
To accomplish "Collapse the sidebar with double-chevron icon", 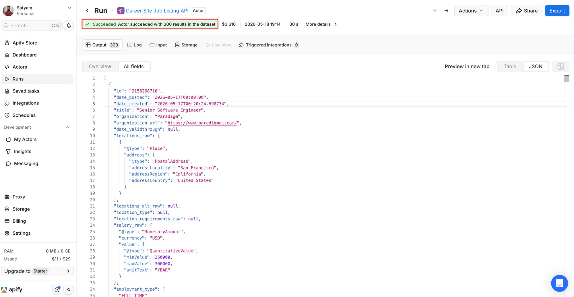I will pyautogui.click(x=69, y=290).
